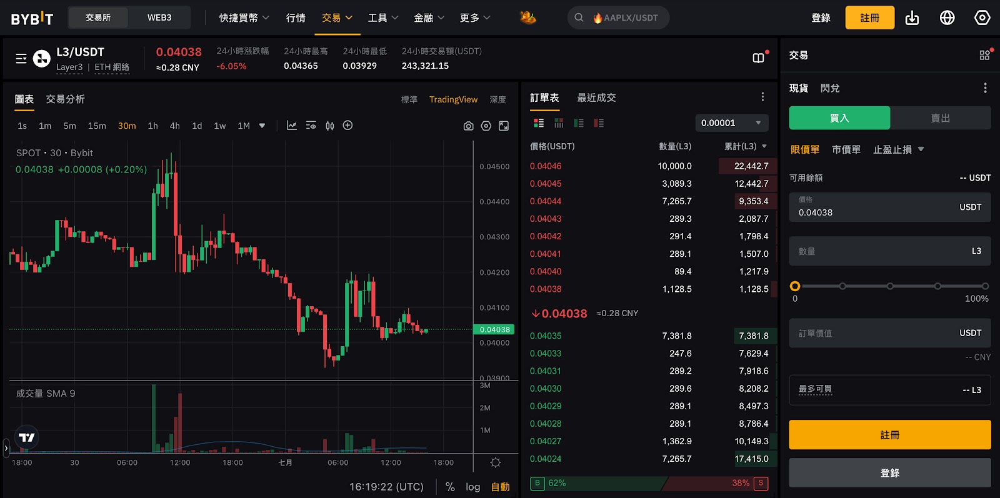
Task: Select the candlestick chart type icon
Action: click(x=330, y=126)
